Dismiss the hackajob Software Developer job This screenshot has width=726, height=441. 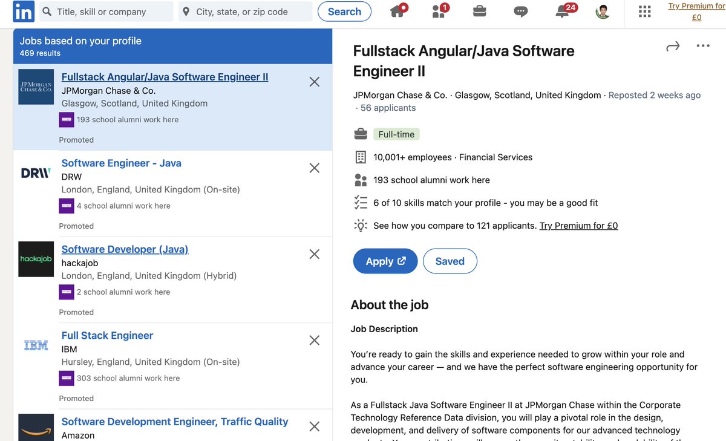[x=315, y=254]
